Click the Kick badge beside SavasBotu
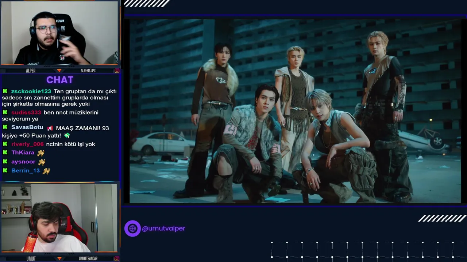 [5, 127]
